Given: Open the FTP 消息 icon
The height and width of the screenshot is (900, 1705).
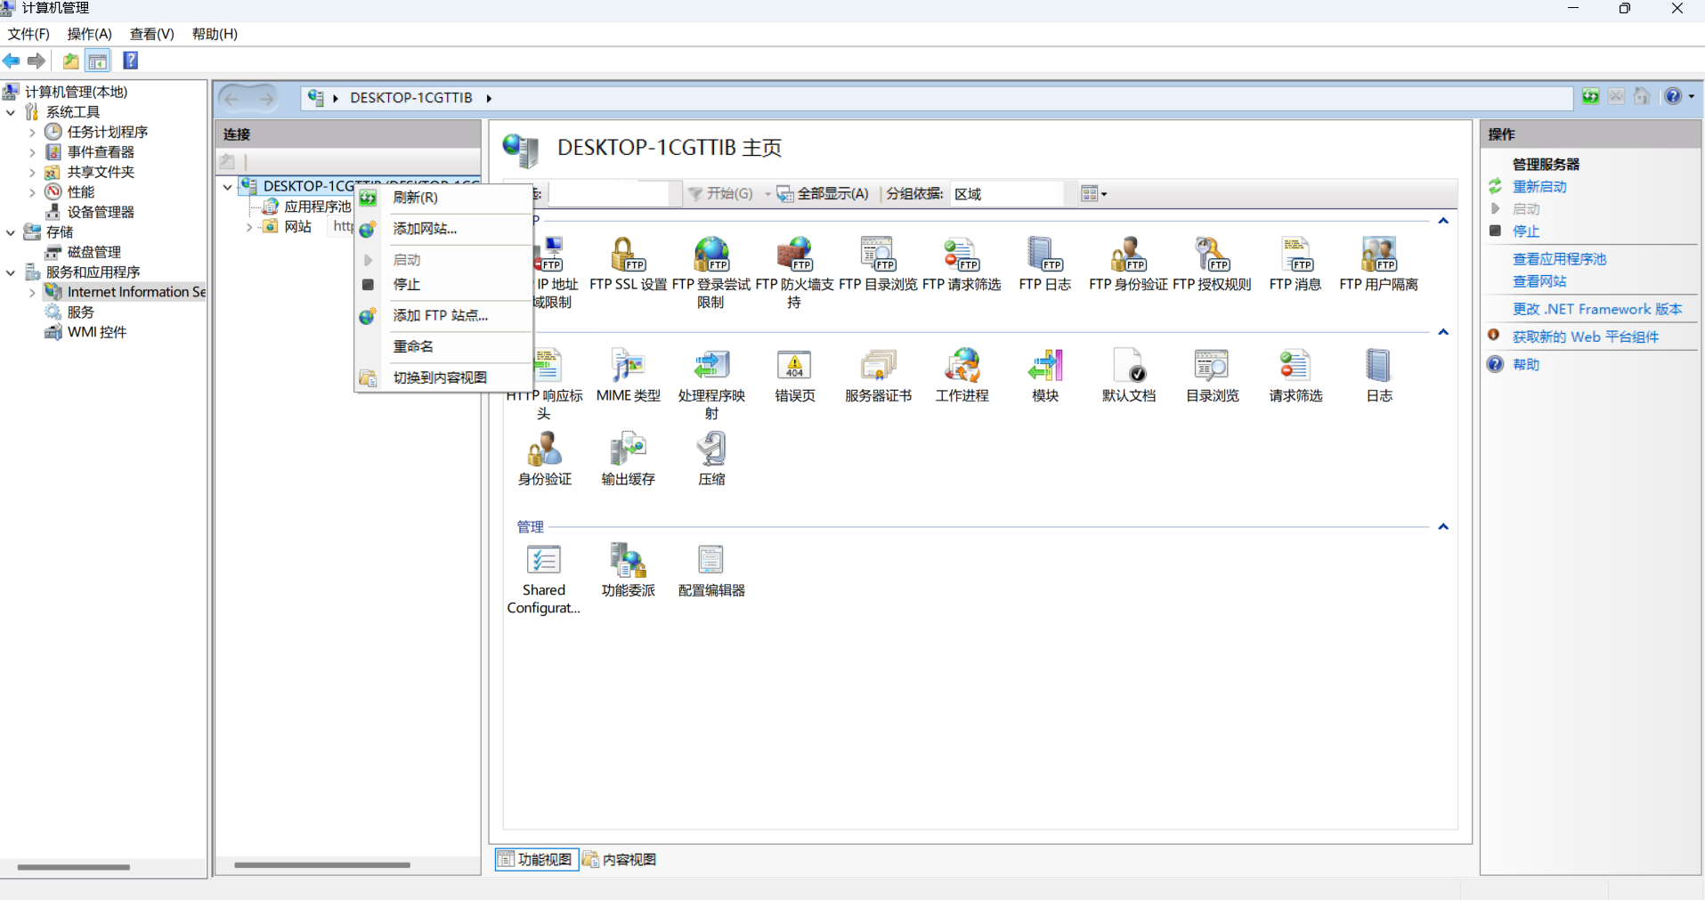Looking at the screenshot, I should pyautogui.click(x=1295, y=264).
